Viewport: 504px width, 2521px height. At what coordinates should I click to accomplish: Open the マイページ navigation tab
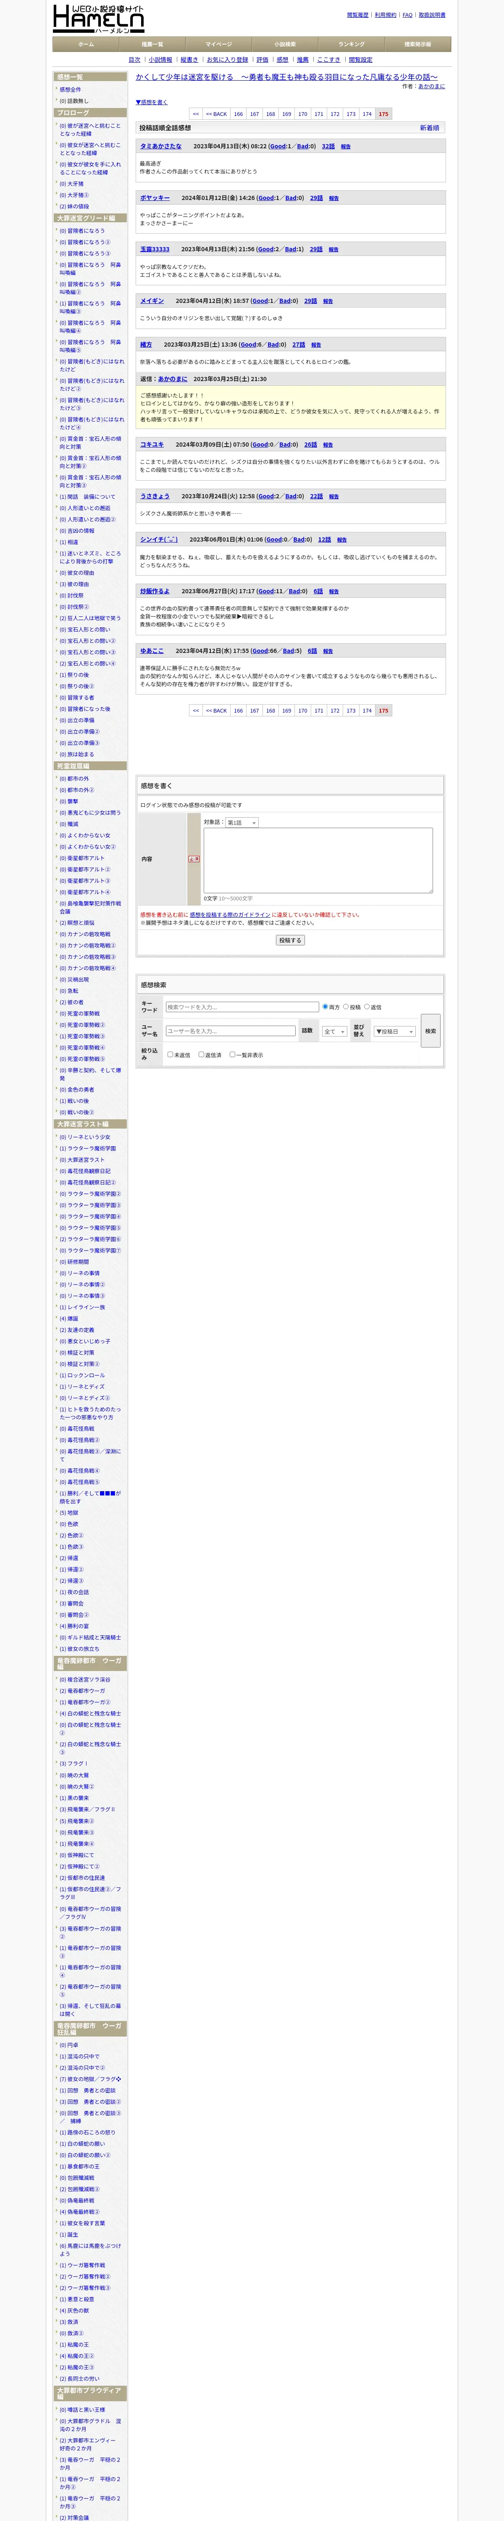pyautogui.click(x=219, y=44)
